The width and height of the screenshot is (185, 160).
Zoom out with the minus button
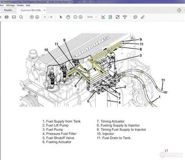(75, 17)
